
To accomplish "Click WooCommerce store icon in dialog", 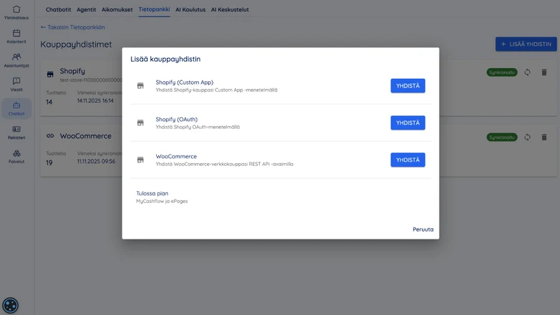I will [141, 160].
